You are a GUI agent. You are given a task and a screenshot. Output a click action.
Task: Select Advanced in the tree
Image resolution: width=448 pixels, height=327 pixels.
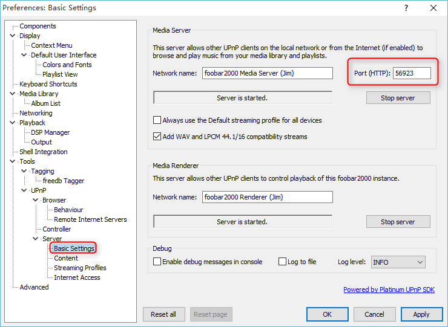[34, 287]
